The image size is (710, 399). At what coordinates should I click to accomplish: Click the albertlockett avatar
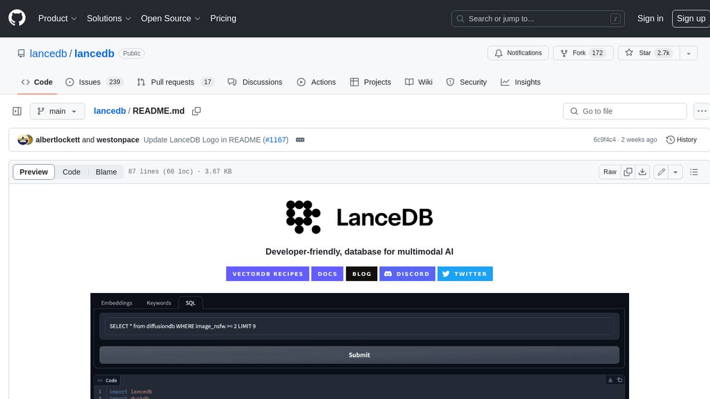click(22, 140)
